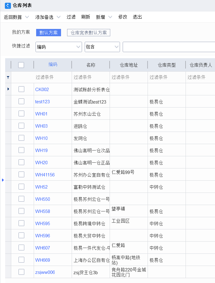The height and width of the screenshot is (283, 215).
Task: Open the zsjww006 warehouse link
Action: pos(45,272)
